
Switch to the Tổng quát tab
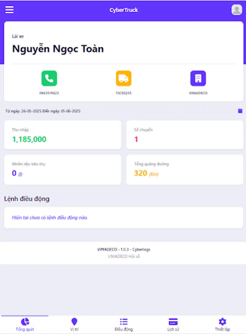click(25, 325)
